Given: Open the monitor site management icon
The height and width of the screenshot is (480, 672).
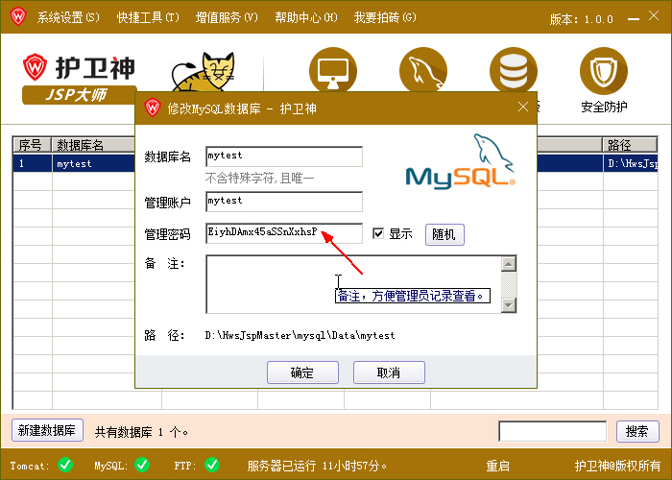Looking at the screenshot, I should click(x=333, y=70).
